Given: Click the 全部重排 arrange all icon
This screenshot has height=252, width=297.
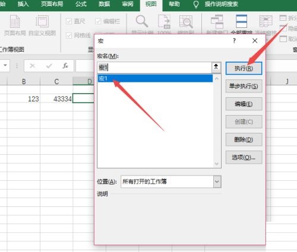Looking at the screenshot, I should coord(241,21).
